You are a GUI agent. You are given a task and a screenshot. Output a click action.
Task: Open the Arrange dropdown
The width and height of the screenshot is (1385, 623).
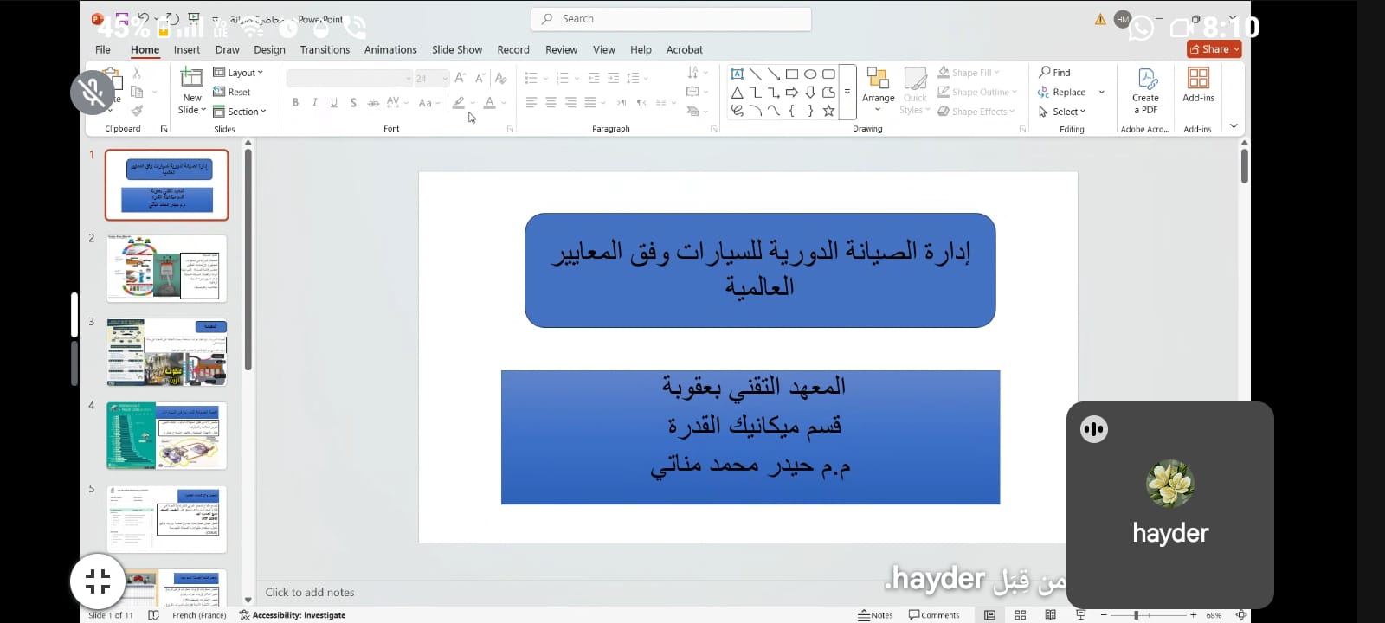tap(878, 90)
